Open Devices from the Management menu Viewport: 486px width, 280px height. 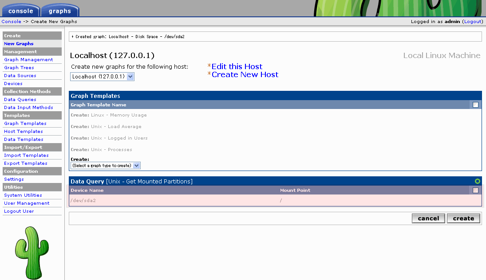tap(13, 84)
